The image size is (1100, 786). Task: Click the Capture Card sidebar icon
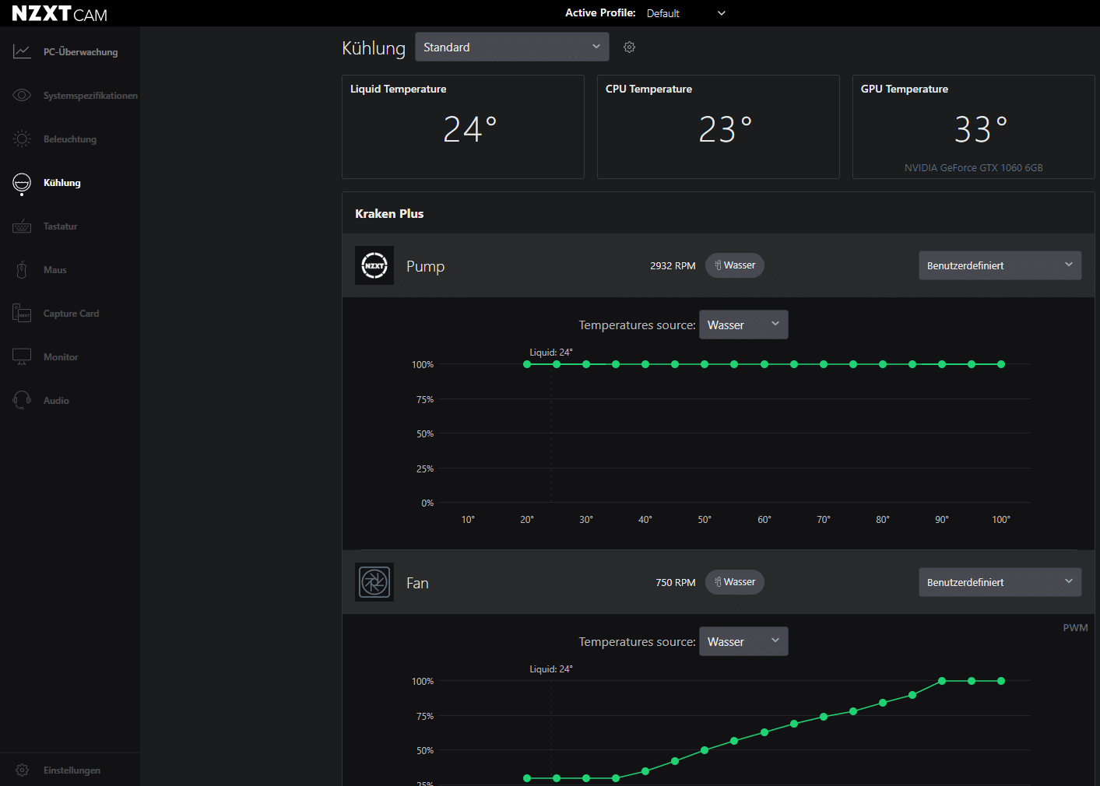pyautogui.click(x=22, y=314)
